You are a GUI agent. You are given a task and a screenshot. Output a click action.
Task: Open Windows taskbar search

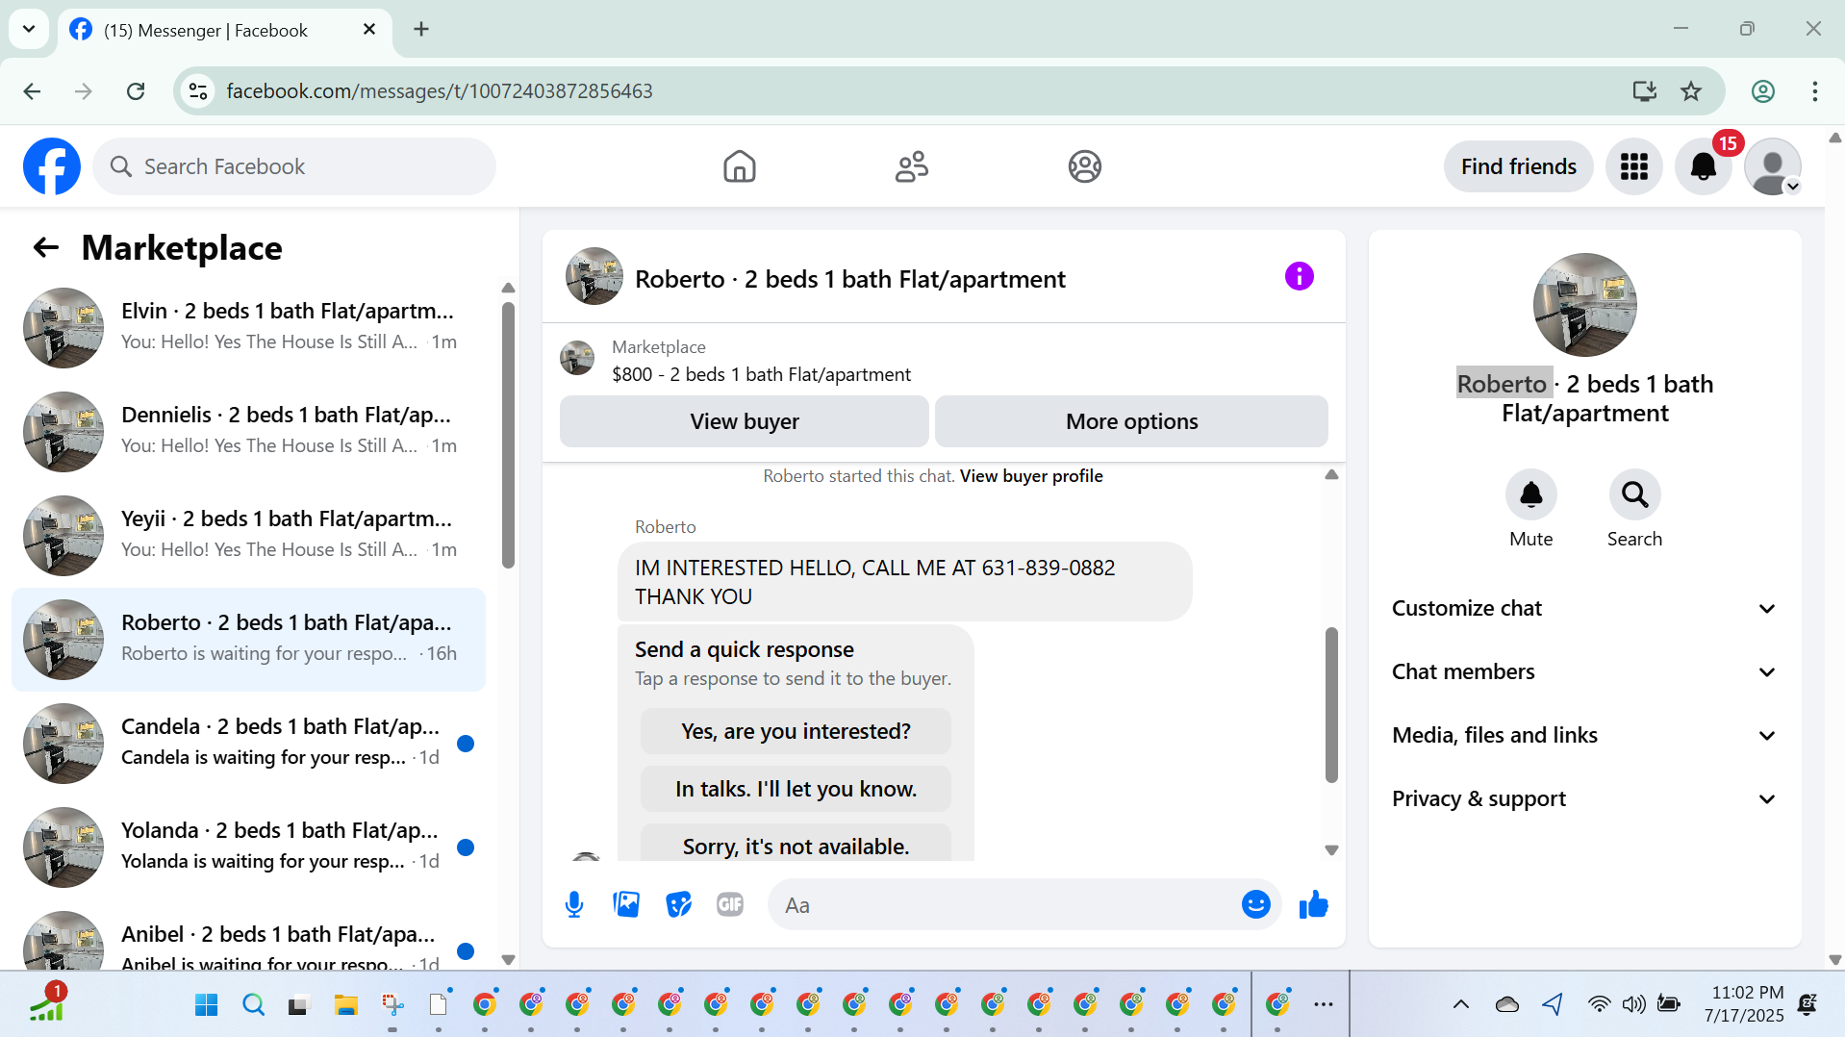click(x=253, y=1005)
